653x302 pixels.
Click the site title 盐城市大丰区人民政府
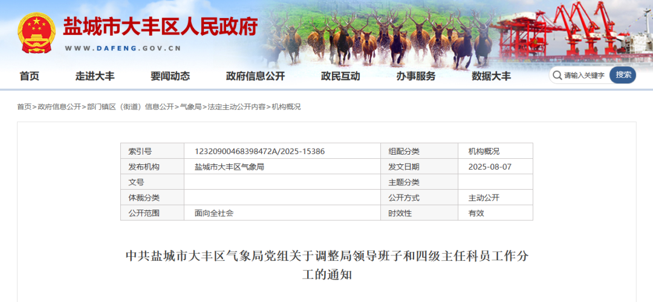pyautogui.click(x=160, y=27)
